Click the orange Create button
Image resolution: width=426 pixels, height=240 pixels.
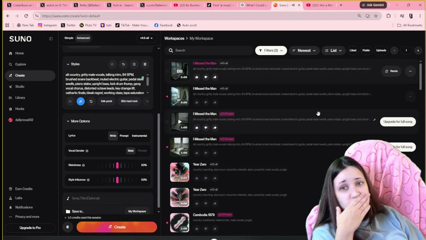click(x=116, y=227)
